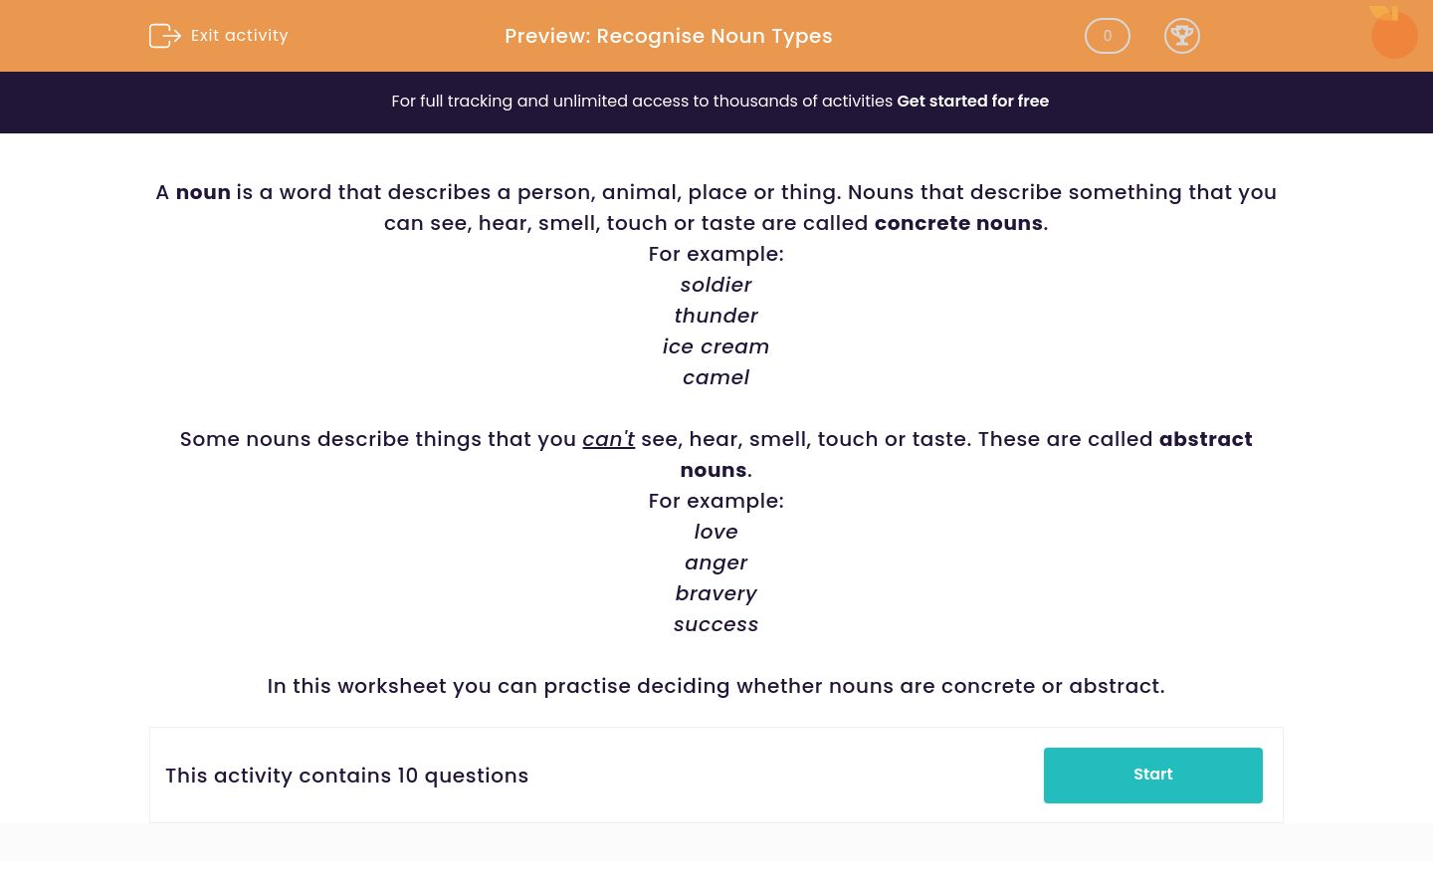Image resolution: width=1433 pixels, height=896 pixels.
Task: Select the Preview: Recognise Noun Types title
Action: (x=668, y=36)
